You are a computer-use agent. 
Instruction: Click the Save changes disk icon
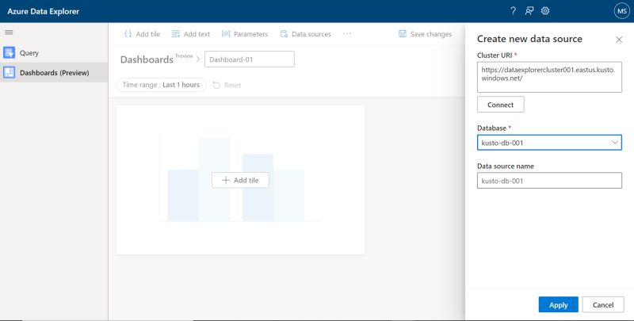(403, 33)
